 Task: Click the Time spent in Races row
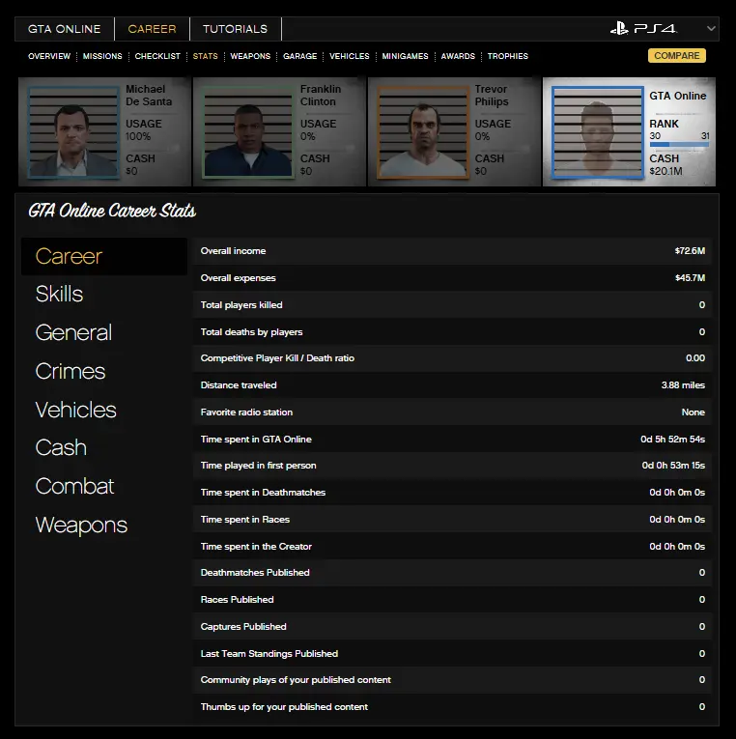452,520
